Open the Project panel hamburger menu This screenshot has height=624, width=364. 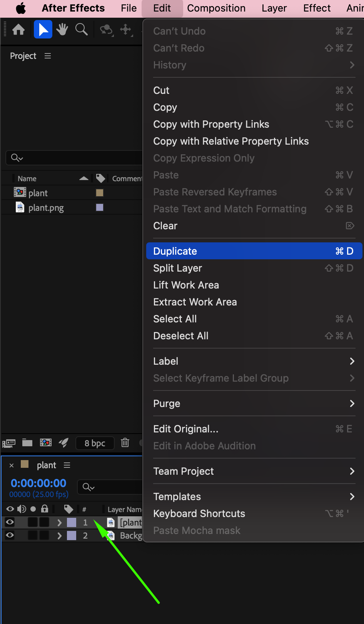tap(48, 56)
